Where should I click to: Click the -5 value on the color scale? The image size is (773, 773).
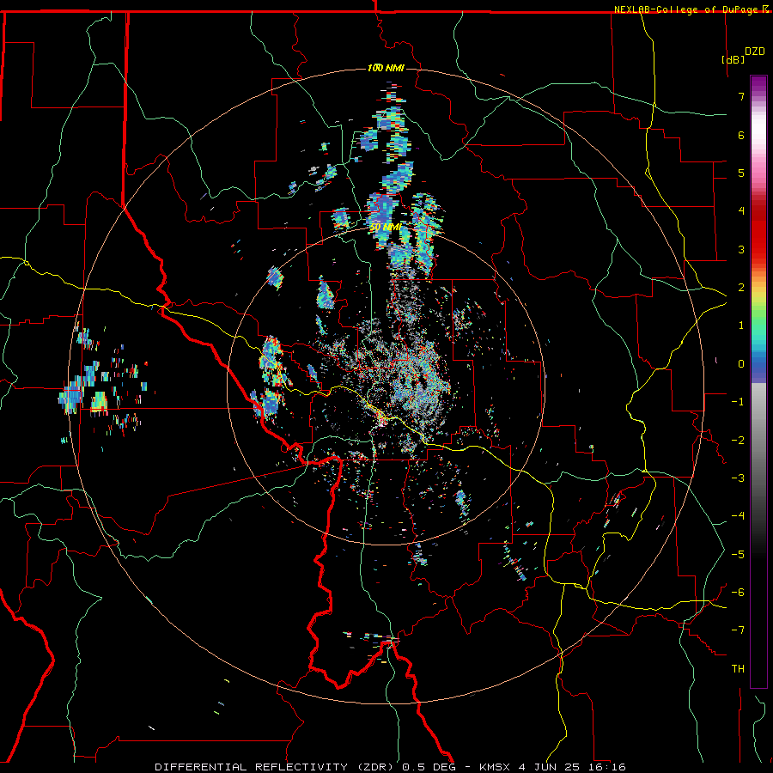pos(738,555)
